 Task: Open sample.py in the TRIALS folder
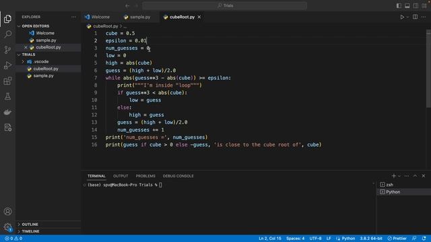tap(43, 76)
